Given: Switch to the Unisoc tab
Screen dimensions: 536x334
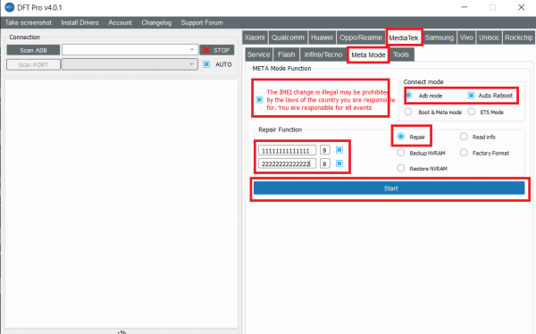Looking at the screenshot, I should pyautogui.click(x=489, y=38).
